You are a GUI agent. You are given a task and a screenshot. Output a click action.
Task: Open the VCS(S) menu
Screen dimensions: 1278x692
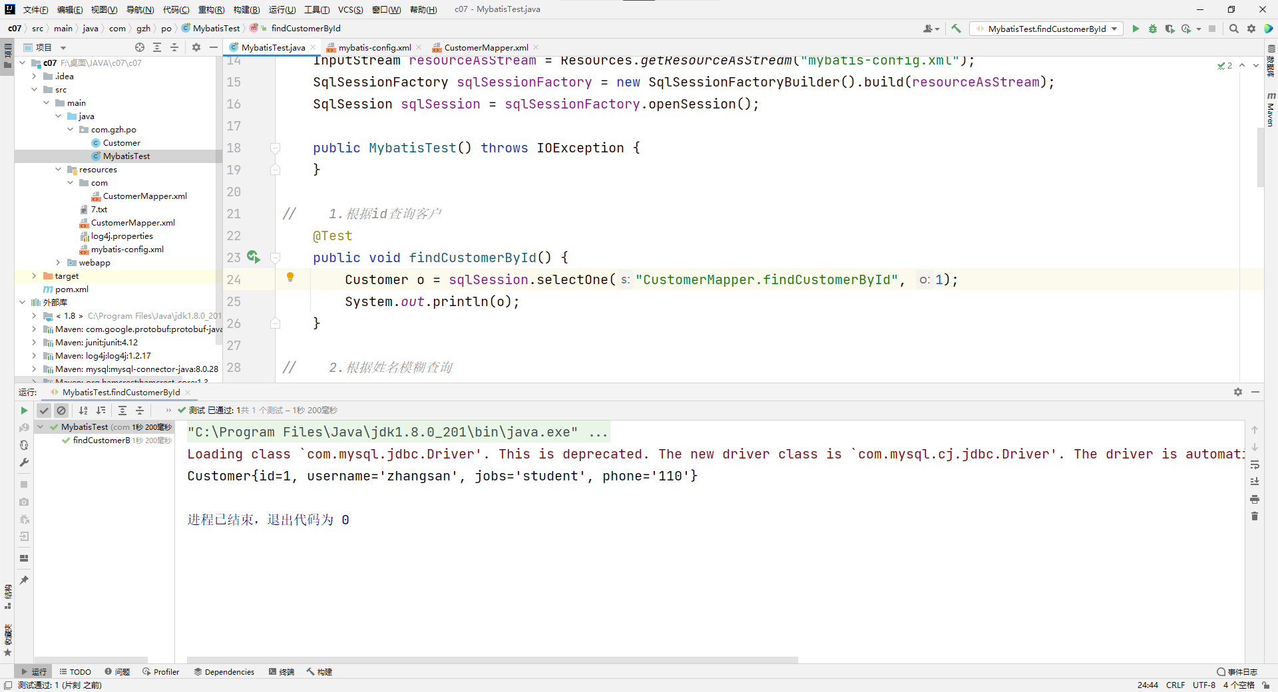(350, 9)
